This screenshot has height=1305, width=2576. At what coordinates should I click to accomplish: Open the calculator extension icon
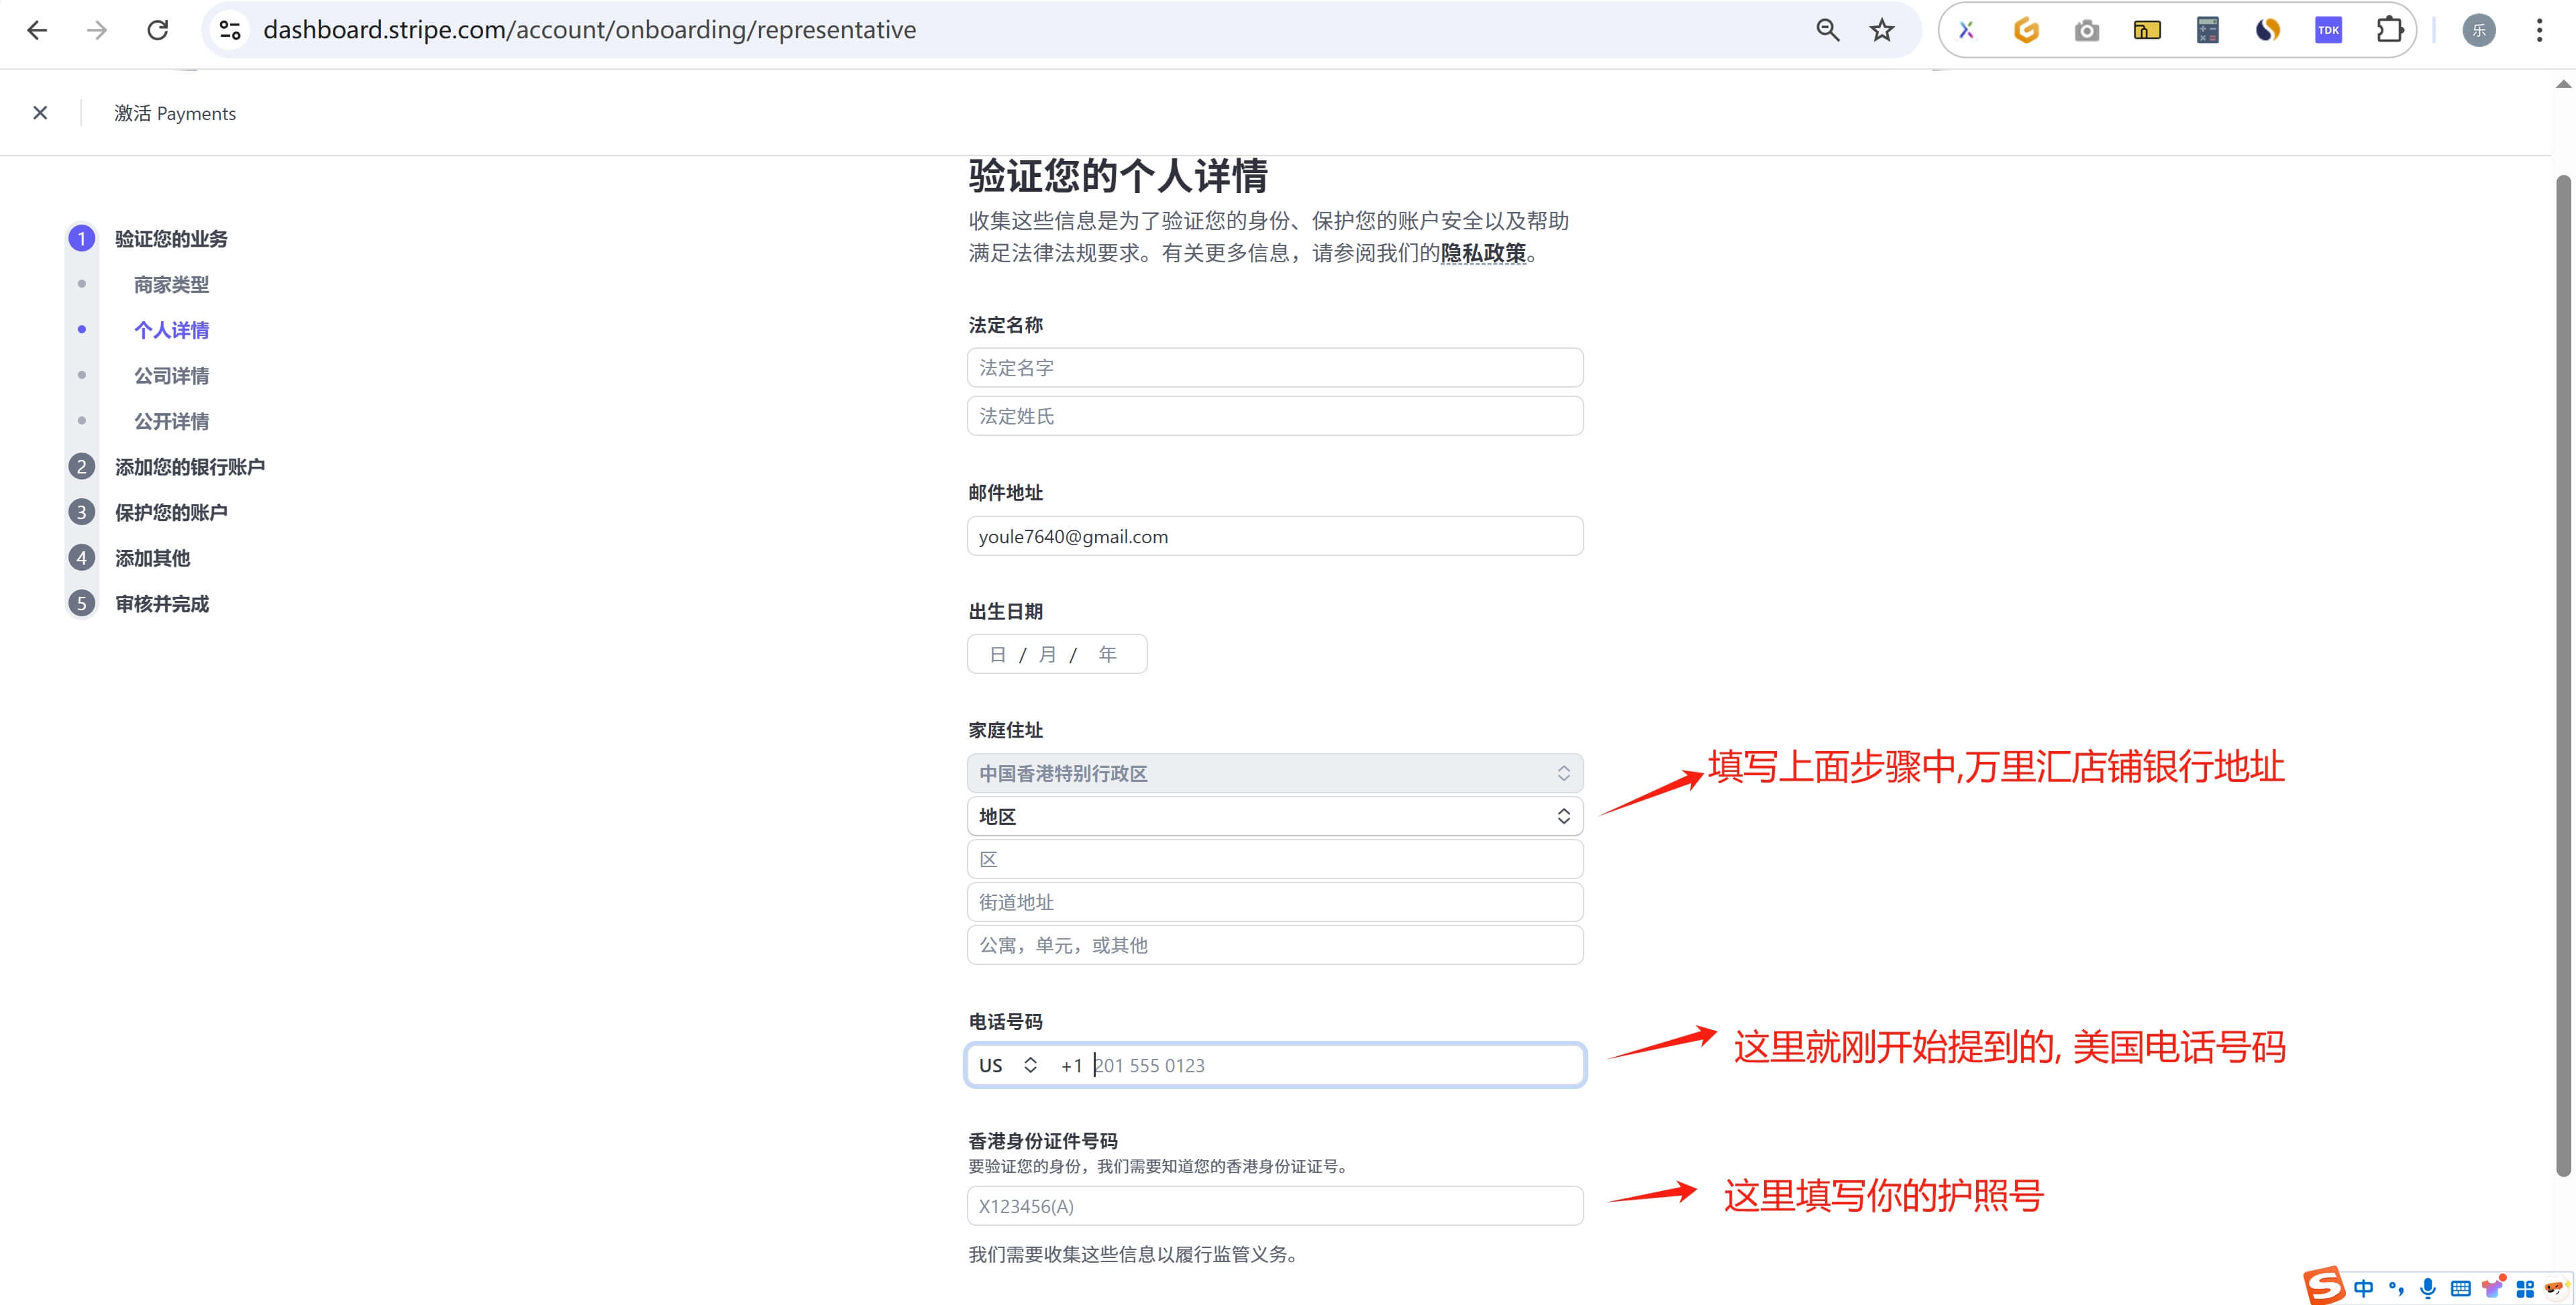[x=2208, y=30]
